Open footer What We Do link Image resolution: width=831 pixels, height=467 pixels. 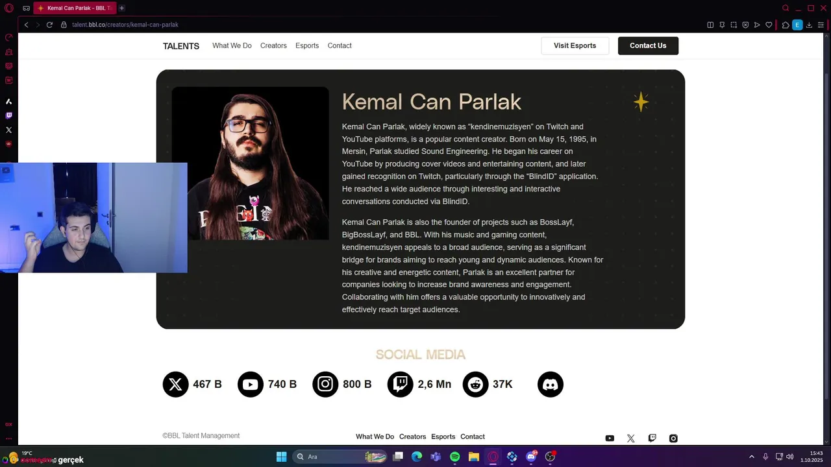coord(375,437)
